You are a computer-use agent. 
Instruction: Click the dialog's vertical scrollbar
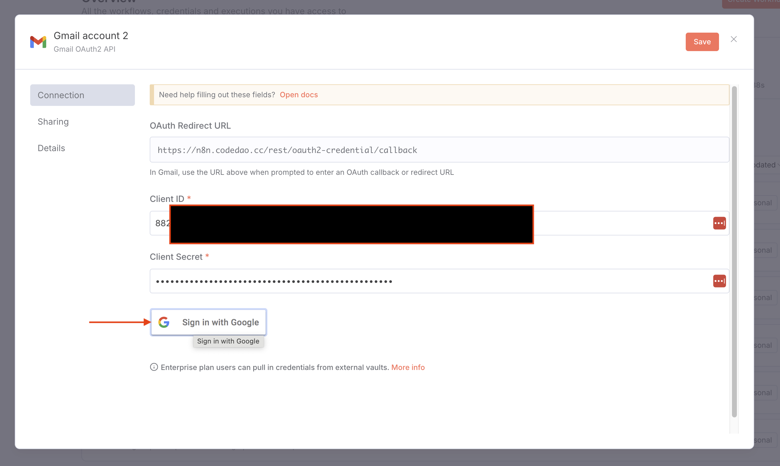(734, 251)
